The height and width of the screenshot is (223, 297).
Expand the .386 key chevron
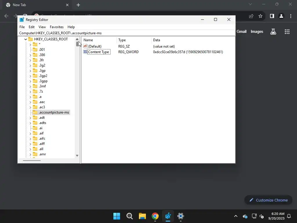point(30,55)
